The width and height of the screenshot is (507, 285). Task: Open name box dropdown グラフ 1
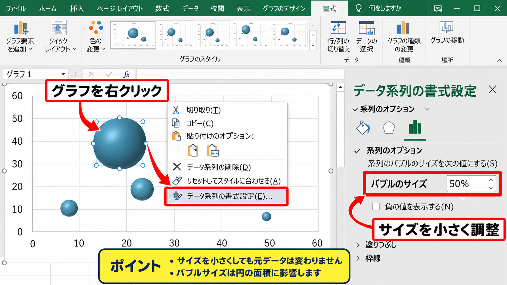point(63,74)
